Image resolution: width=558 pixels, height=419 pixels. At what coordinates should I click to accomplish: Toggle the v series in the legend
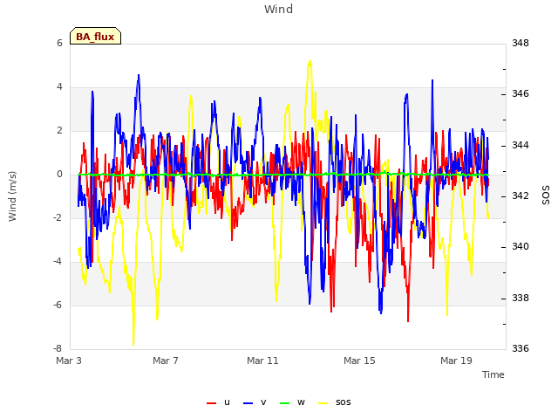(x=255, y=402)
